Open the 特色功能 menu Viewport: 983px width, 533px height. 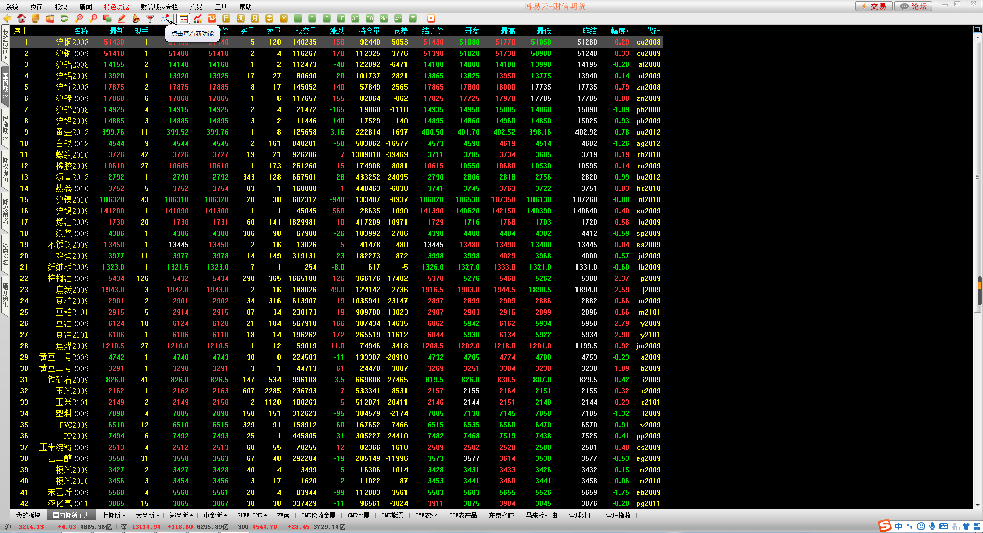(x=116, y=7)
